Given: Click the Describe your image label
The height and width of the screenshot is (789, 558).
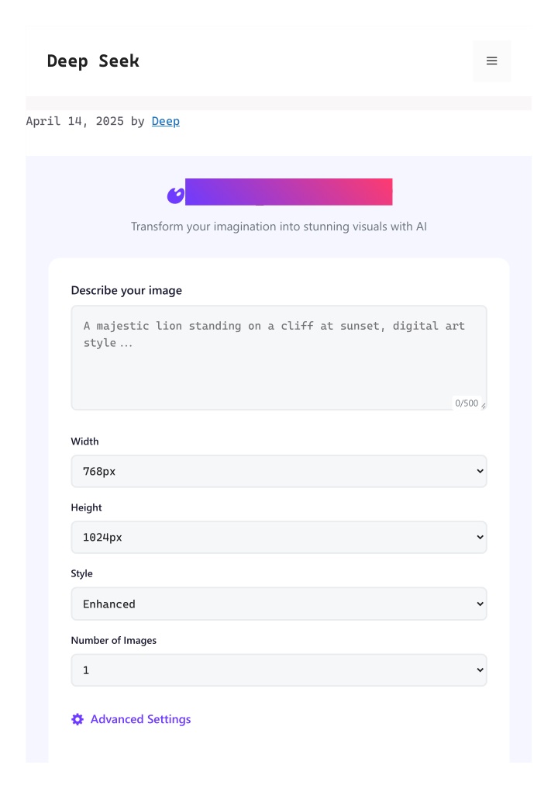Looking at the screenshot, I should 126,290.
